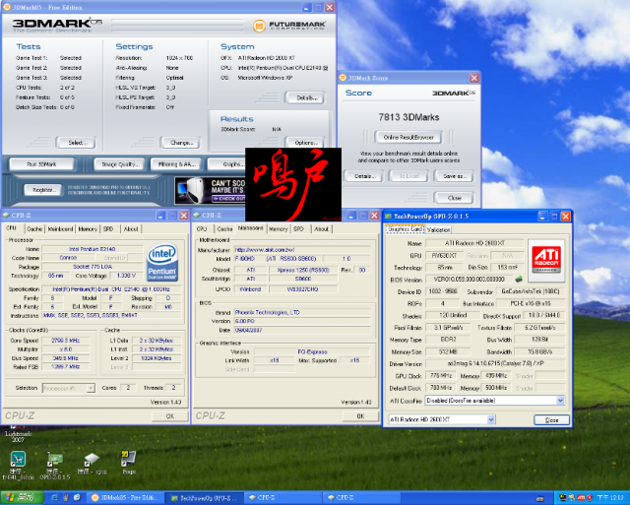This screenshot has height=505, width=630.
Task: Click the Change... button under Settings
Action: click(180, 142)
